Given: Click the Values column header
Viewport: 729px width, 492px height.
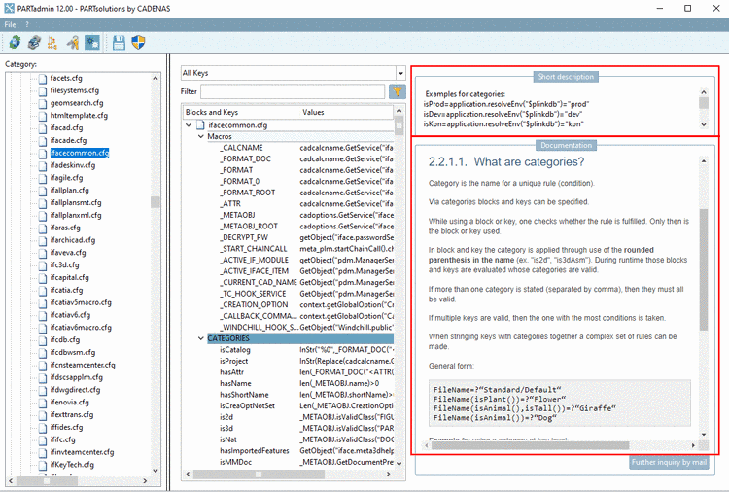Looking at the screenshot, I should [313, 112].
